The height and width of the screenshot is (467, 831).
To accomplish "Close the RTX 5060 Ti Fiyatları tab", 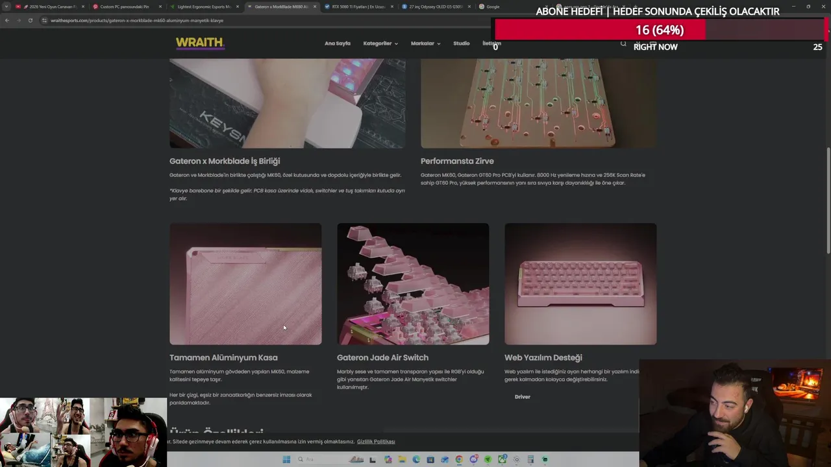I will coord(392,6).
